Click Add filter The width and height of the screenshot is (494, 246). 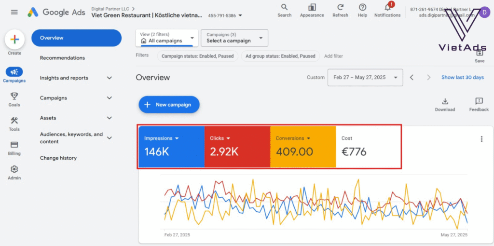334,56
